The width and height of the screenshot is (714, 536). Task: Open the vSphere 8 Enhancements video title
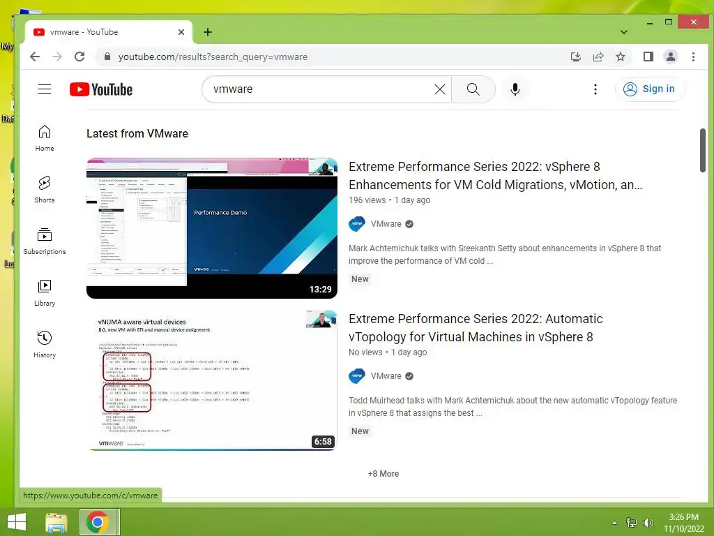tap(496, 175)
